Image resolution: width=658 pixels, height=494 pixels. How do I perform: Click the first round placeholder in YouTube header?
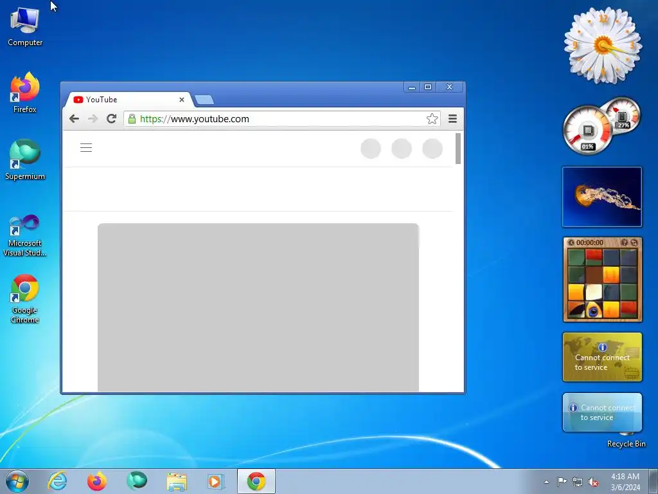371,149
